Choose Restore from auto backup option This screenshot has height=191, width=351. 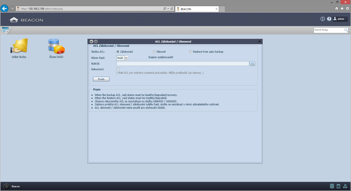190,52
